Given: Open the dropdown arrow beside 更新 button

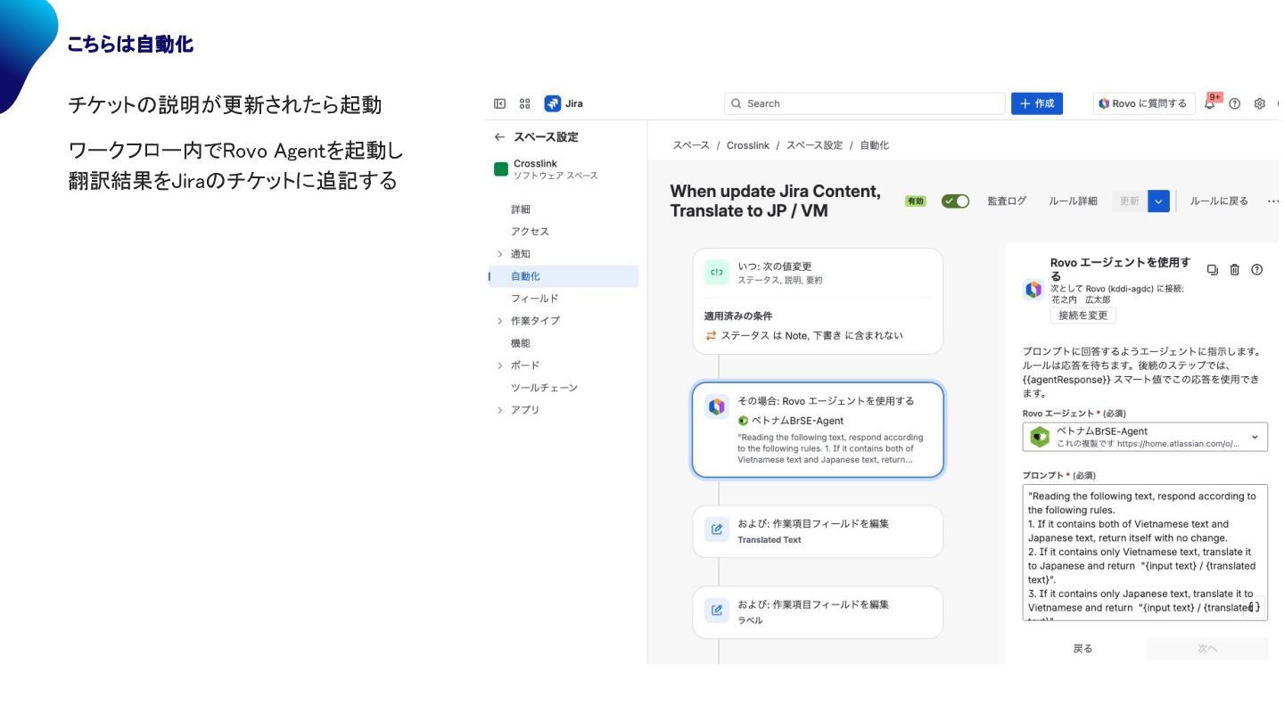Looking at the screenshot, I should [x=1158, y=201].
